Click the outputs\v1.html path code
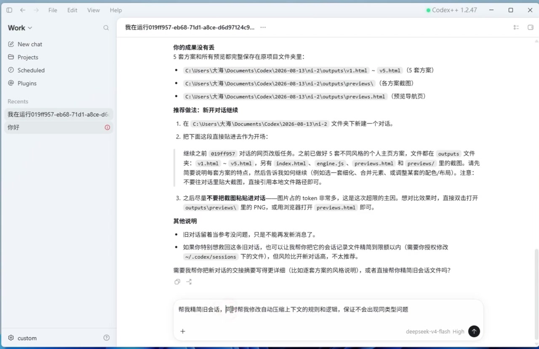The height and width of the screenshot is (349, 539). click(x=276, y=71)
